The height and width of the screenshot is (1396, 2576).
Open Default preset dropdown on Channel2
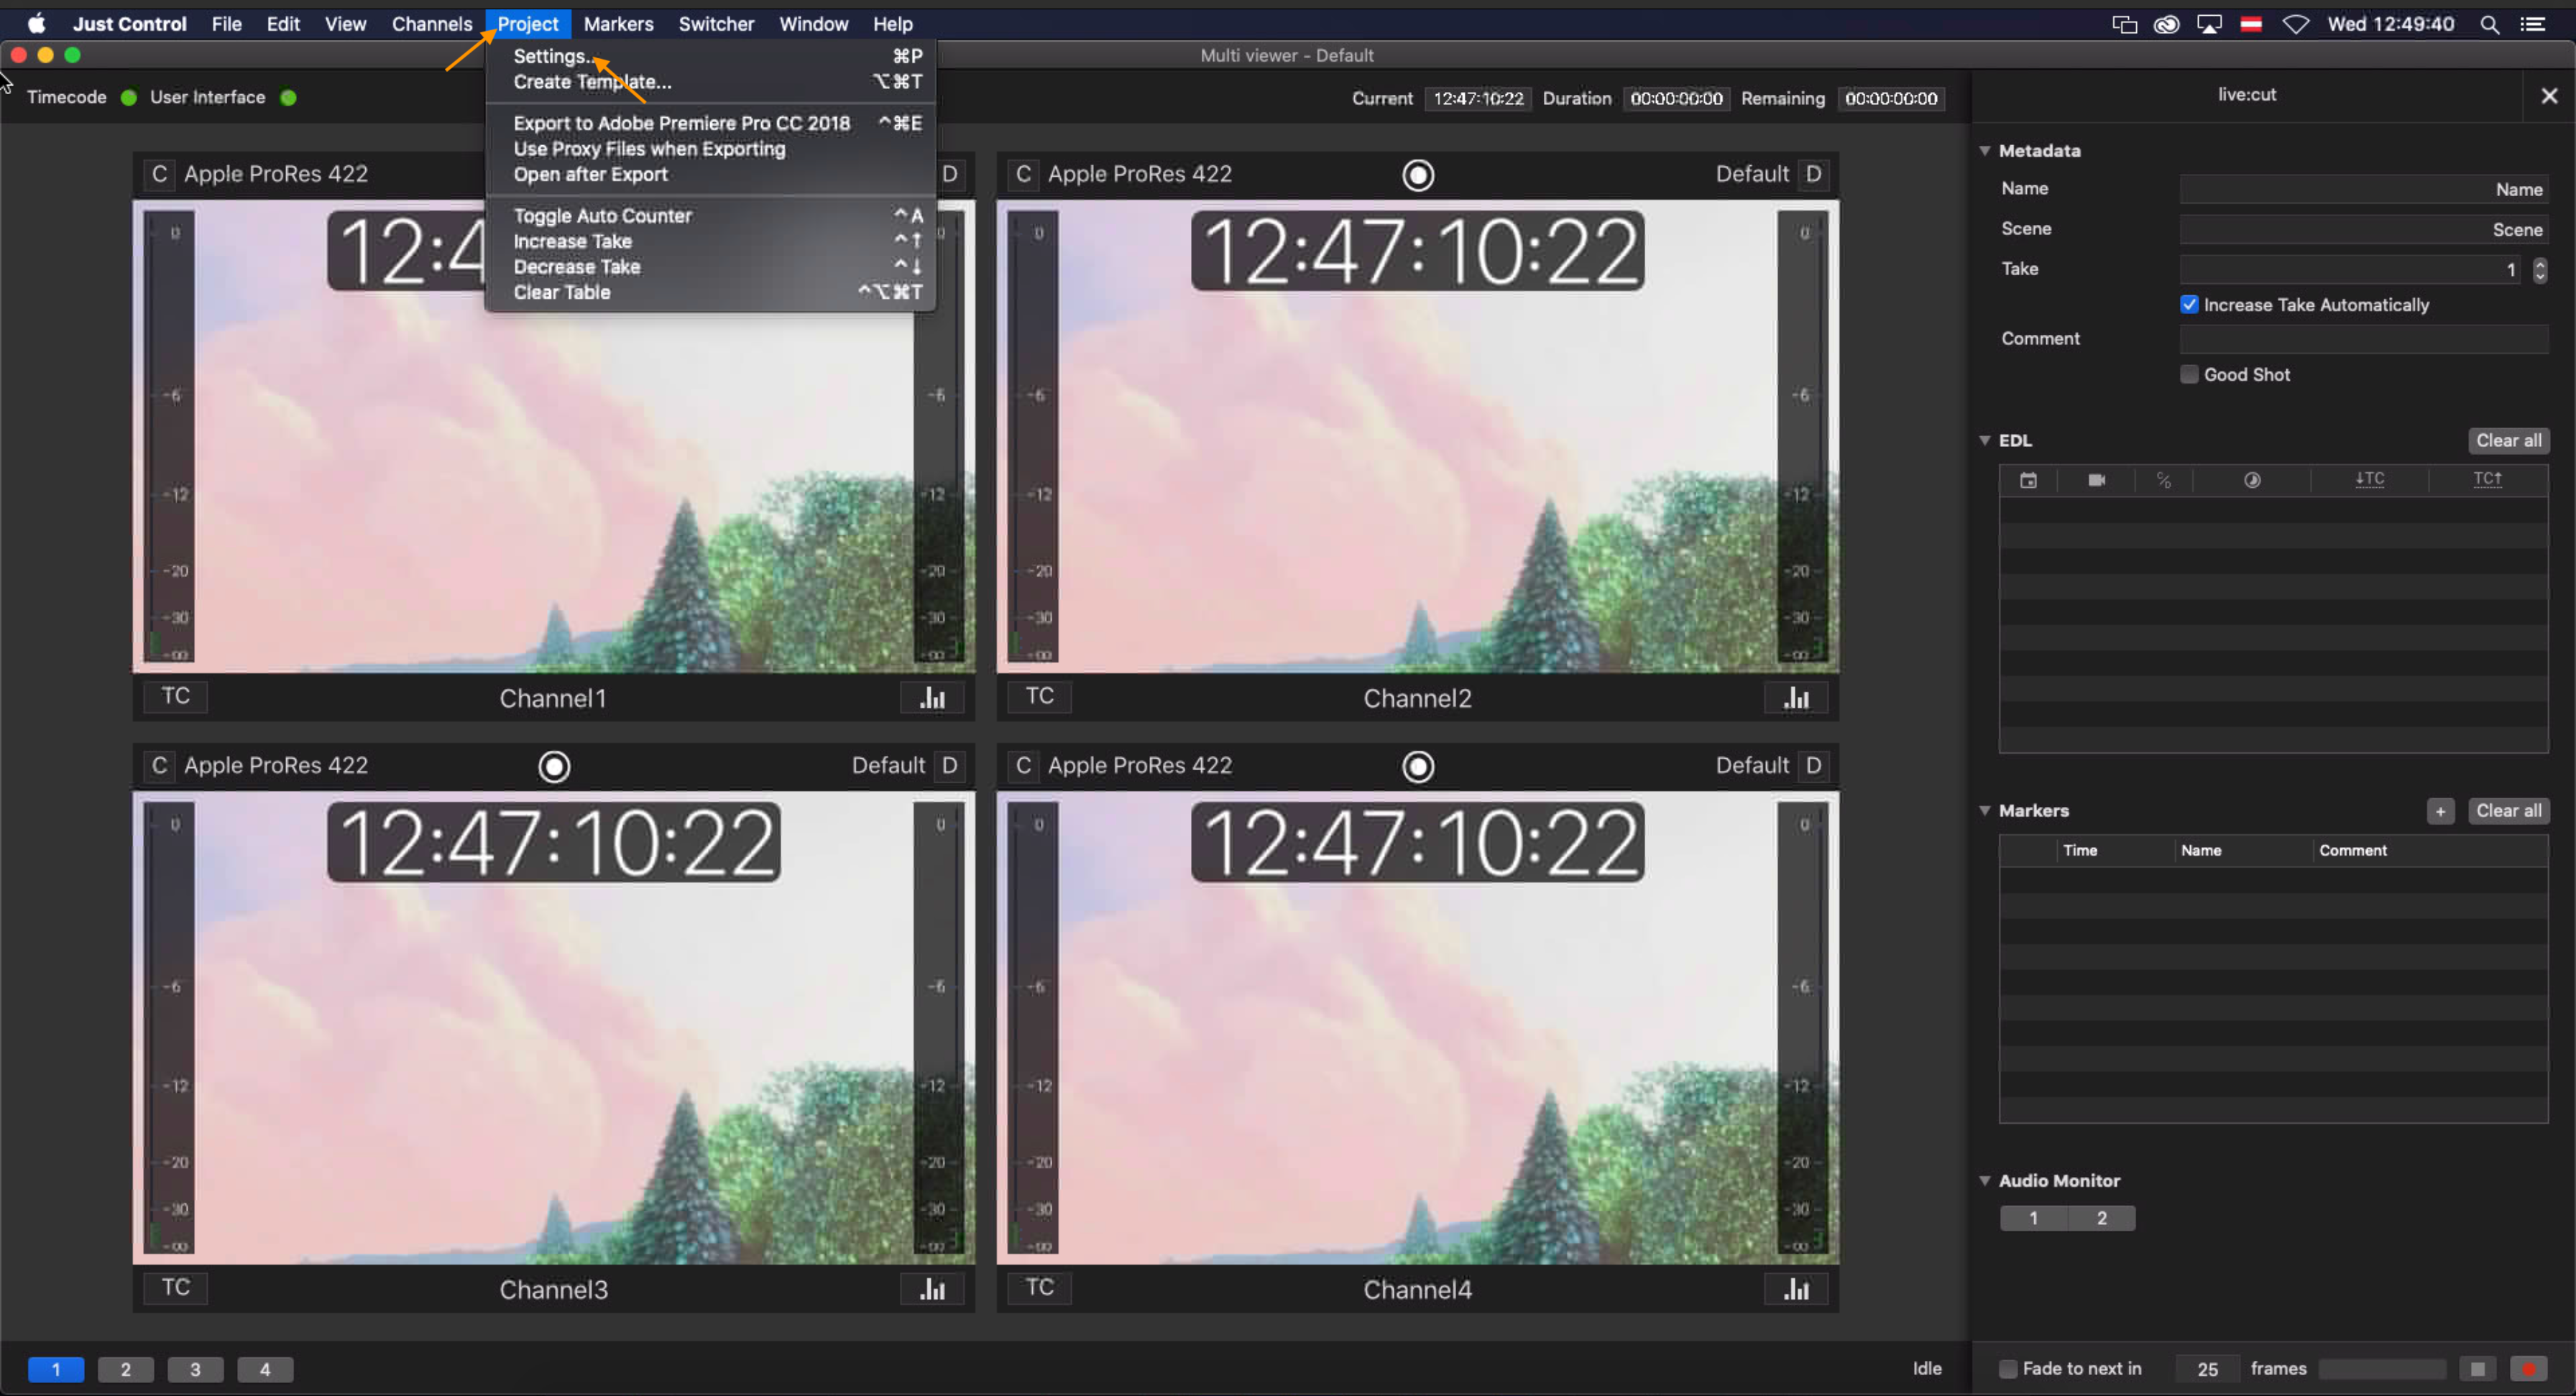[1752, 174]
